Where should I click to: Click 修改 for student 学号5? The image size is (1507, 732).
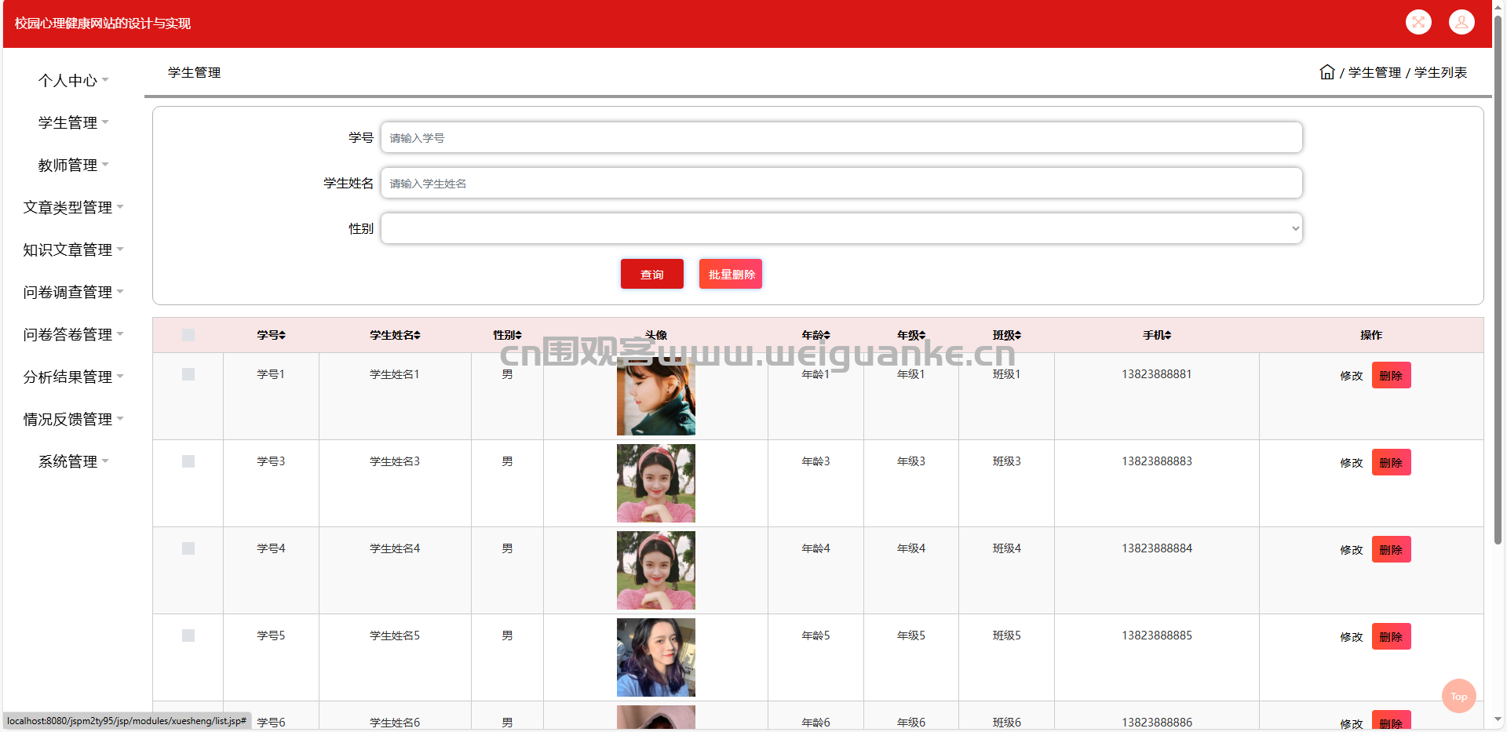[1351, 637]
